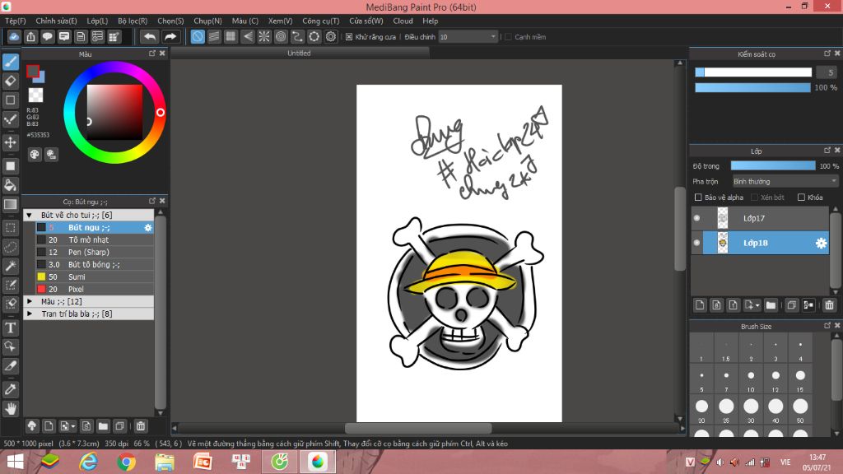Click the Redo arrow in the toolbar
This screenshot has width=843, height=474.
pyautogui.click(x=170, y=36)
